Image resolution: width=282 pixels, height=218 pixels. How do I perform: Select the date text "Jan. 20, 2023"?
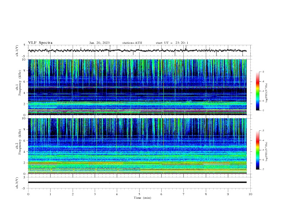[x=99, y=43]
